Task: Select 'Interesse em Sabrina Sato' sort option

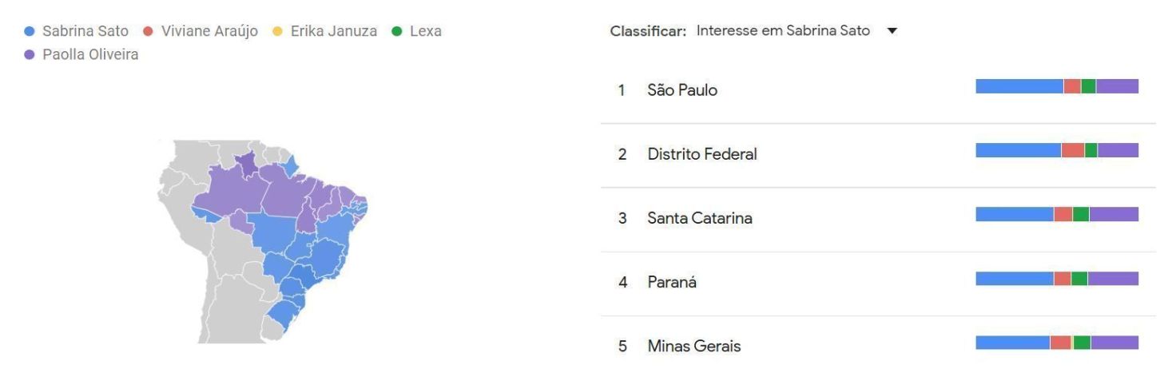Action: [783, 31]
